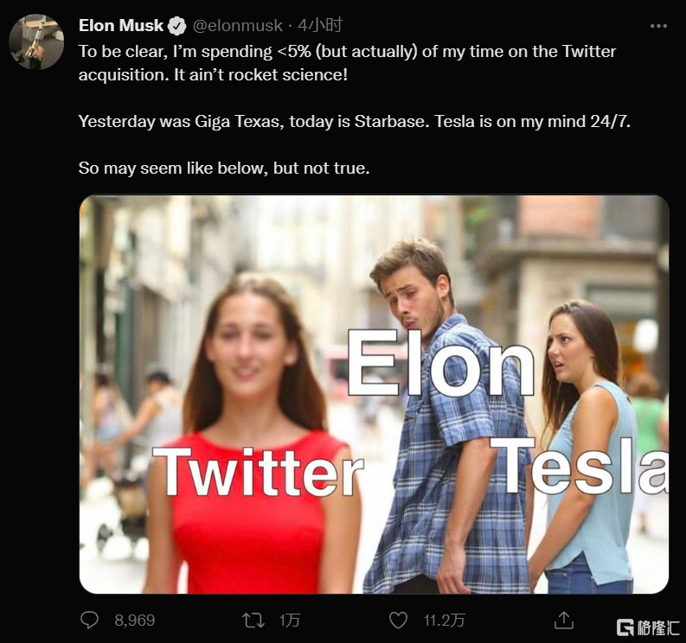This screenshot has width=686, height=643.
Task: Click the reply speech bubble icon
Action: click(x=89, y=621)
